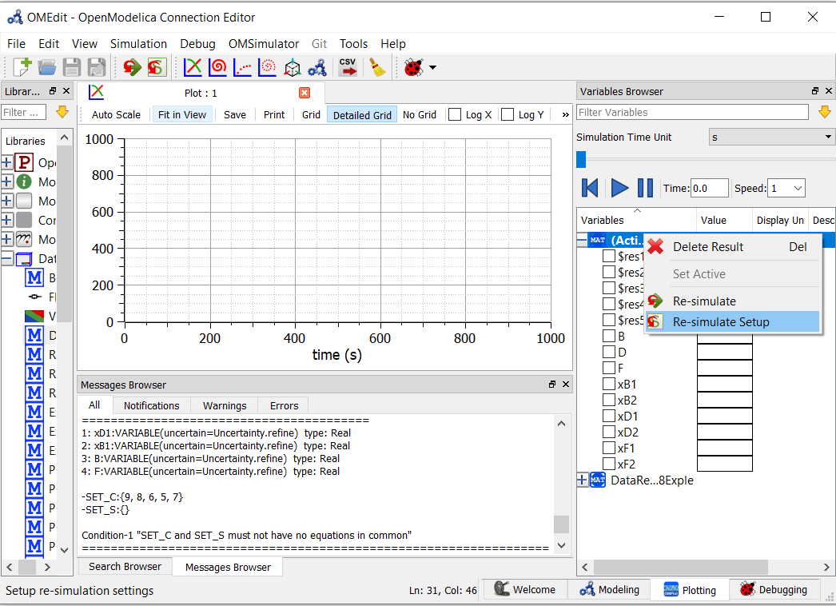Image resolution: width=836 pixels, height=606 pixels.
Task: Open the Speed dropdown
Action: point(786,188)
